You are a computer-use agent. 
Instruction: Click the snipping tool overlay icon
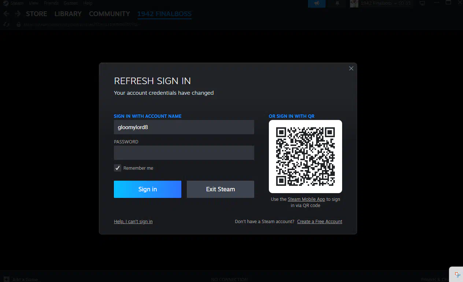click(457, 274)
